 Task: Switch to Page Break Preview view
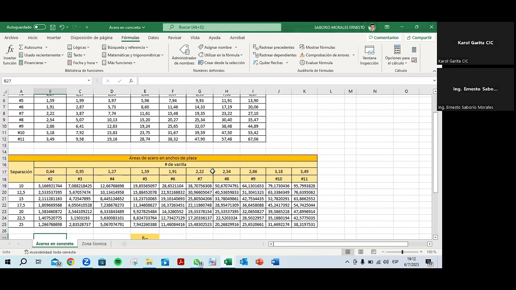click(x=374, y=252)
